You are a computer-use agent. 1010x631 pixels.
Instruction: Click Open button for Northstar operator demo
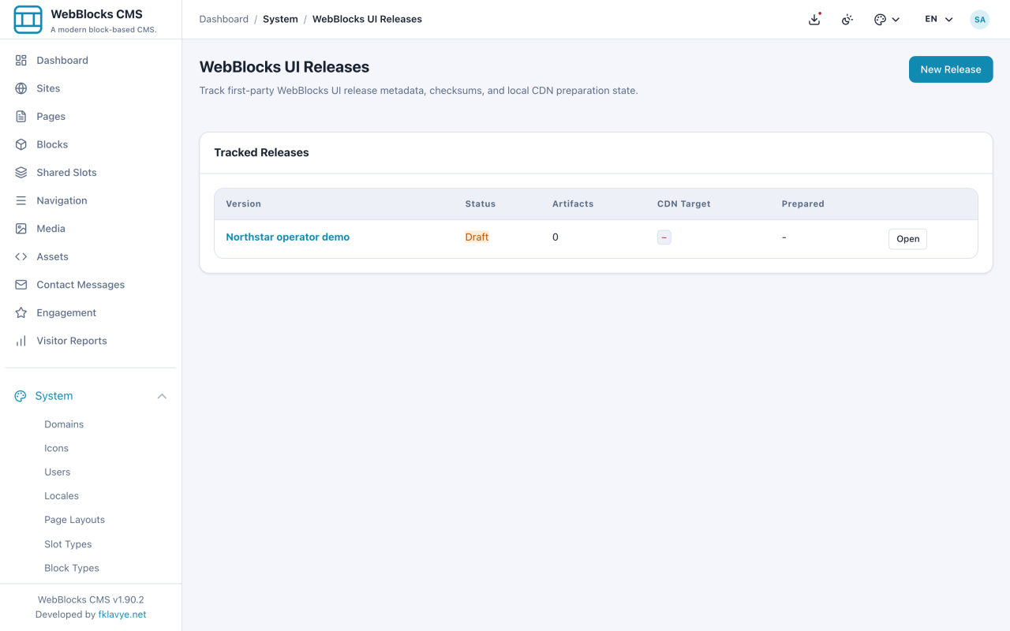click(x=907, y=239)
